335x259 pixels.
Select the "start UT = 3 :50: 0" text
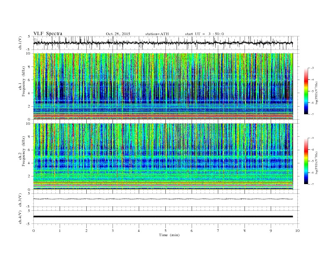pos(204,34)
